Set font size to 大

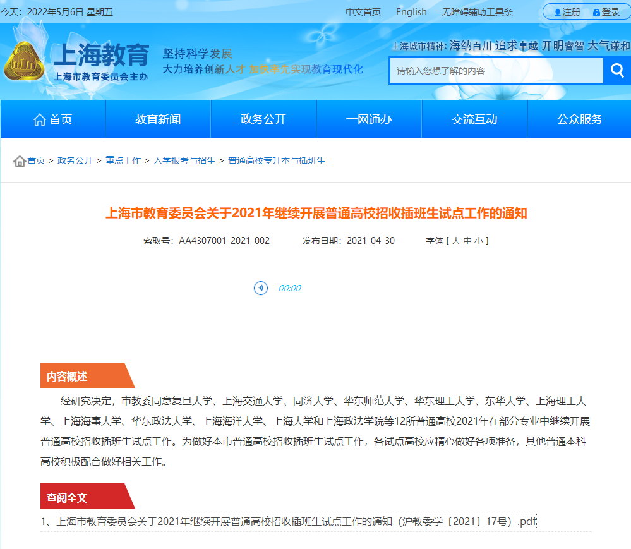455,241
